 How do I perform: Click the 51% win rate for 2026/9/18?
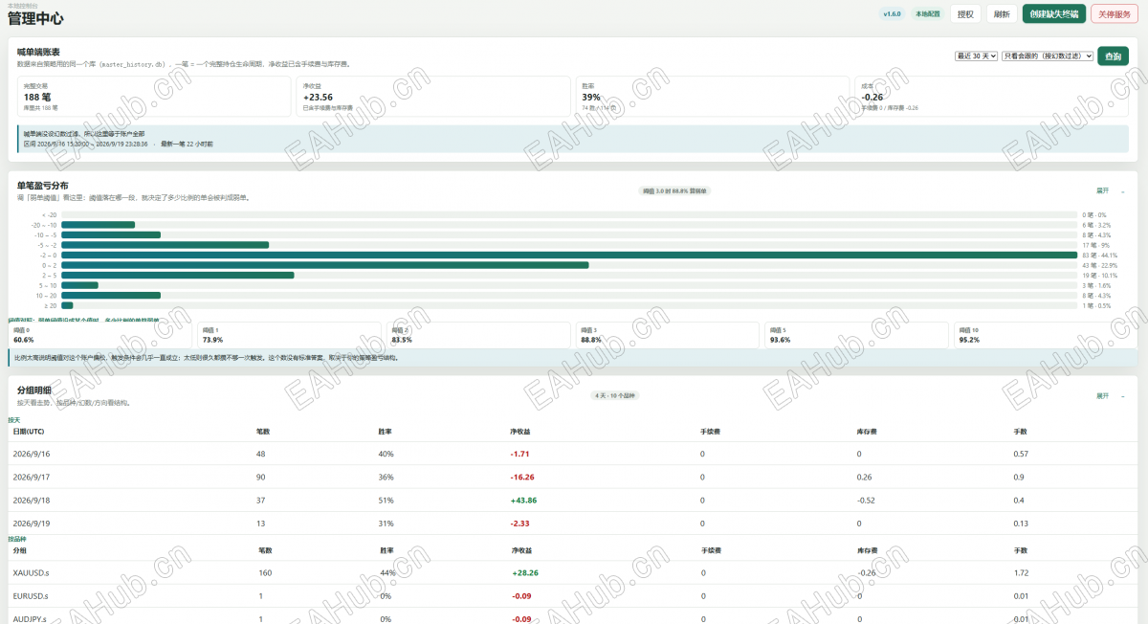[386, 501]
